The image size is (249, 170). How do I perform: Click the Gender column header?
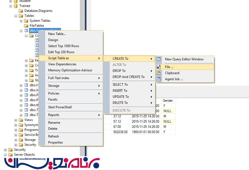point(168,101)
